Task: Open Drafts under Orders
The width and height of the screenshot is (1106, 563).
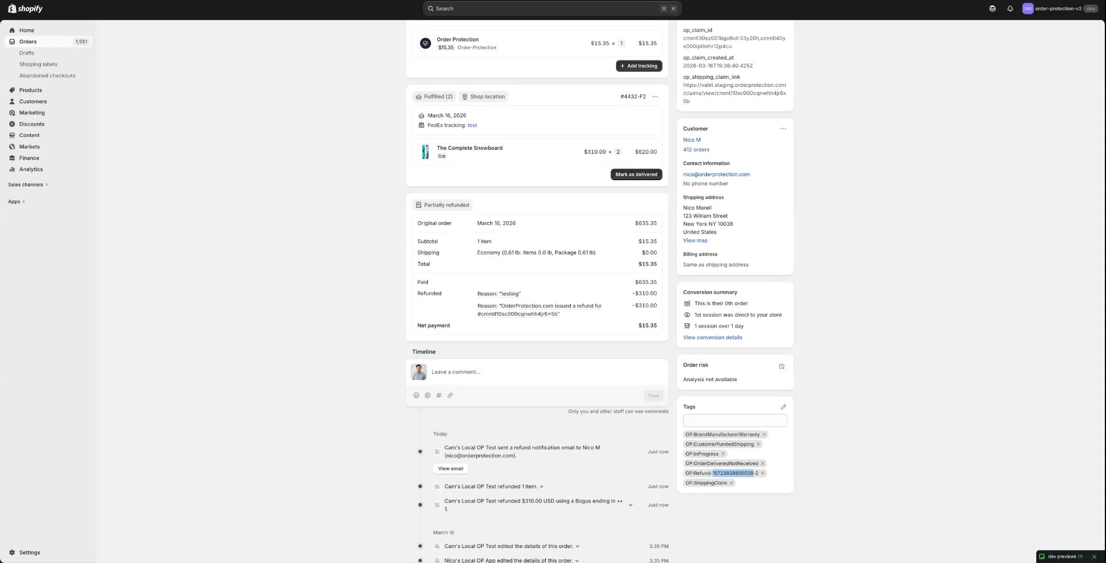Action: coord(26,53)
